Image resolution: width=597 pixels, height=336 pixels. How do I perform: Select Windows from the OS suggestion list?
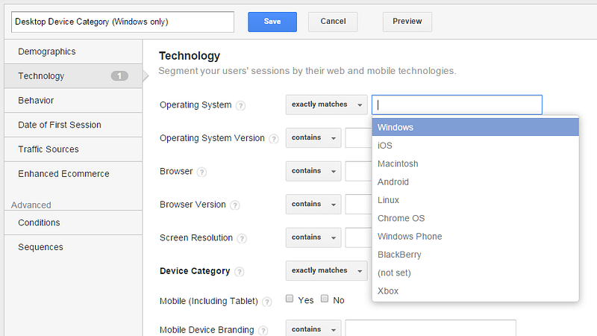click(x=475, y=127)
